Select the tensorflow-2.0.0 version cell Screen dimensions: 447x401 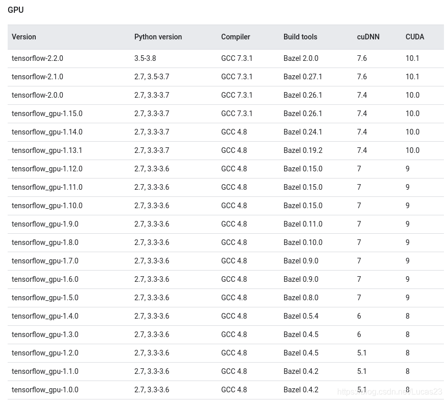coord(37,95)
